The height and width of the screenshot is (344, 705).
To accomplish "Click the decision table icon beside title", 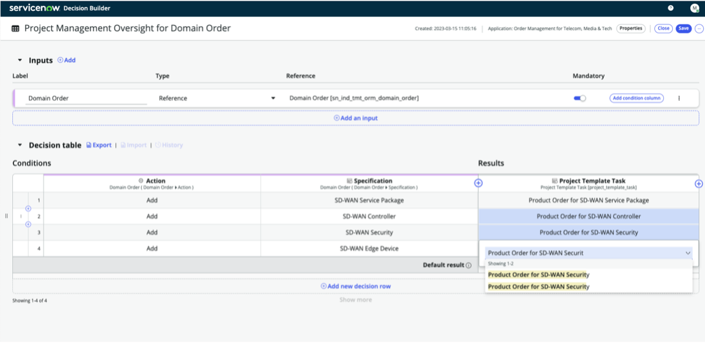I will [15, 28].
